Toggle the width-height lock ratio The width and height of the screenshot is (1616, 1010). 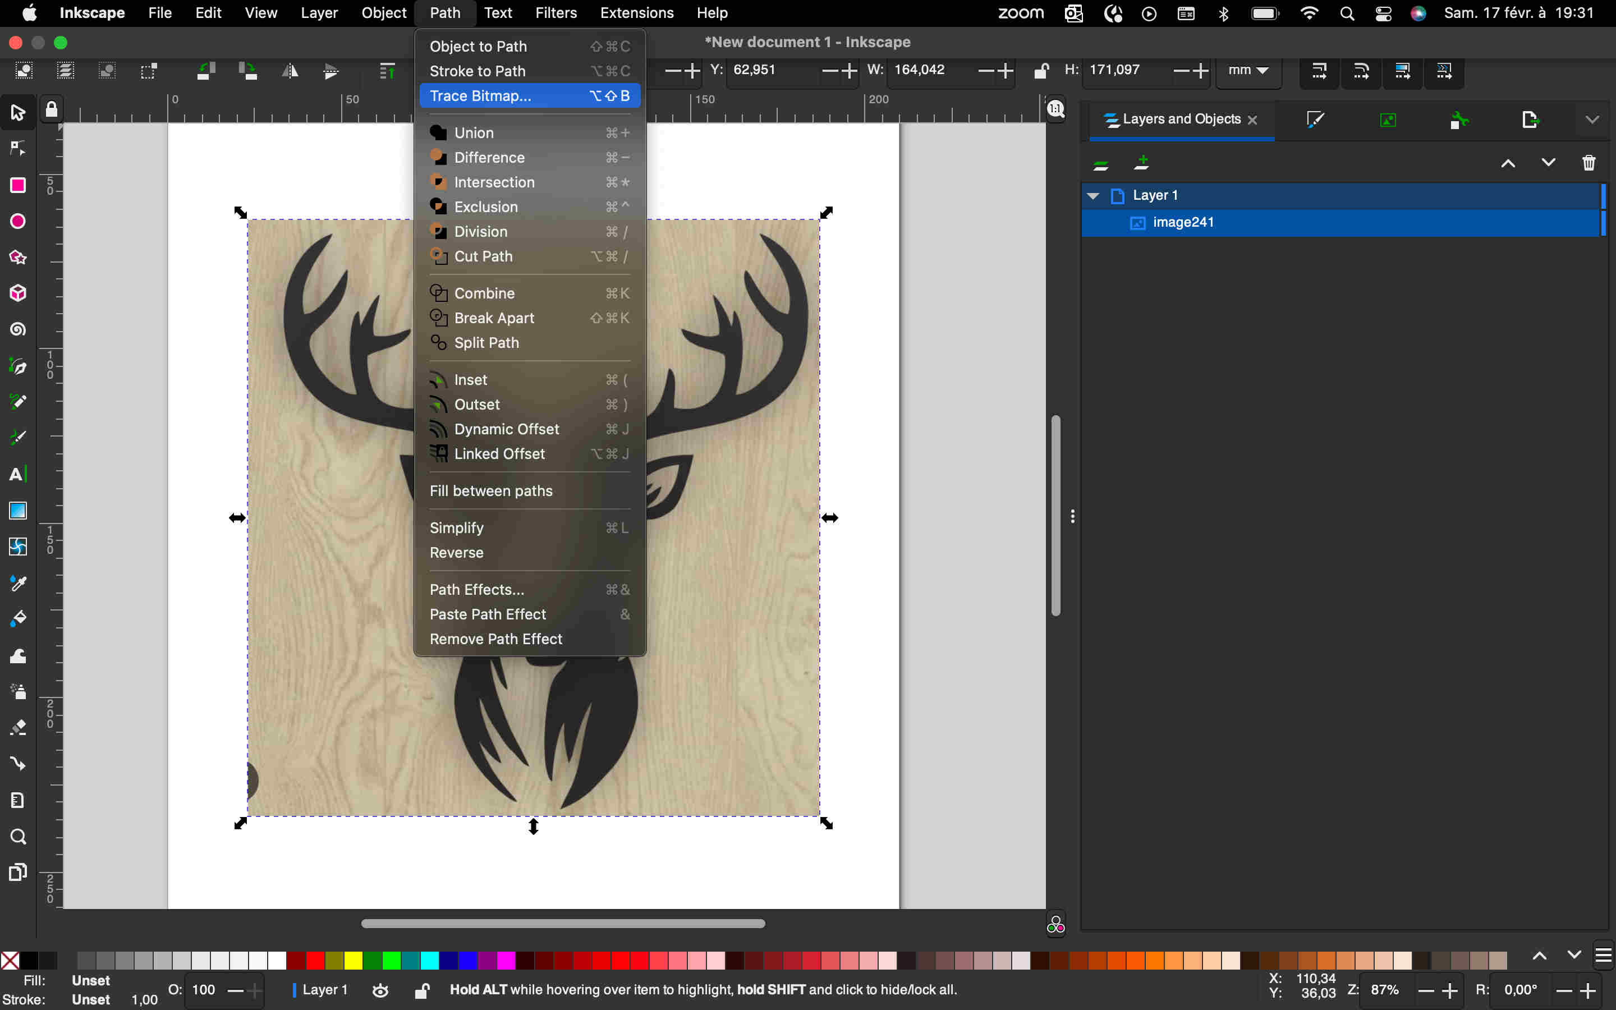pyautogui.click(x=1040, y=70)
